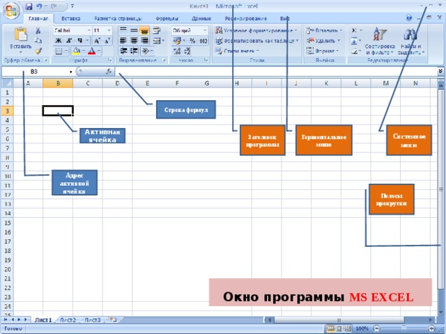Switch to the Формулы tab

pos(167,19)
